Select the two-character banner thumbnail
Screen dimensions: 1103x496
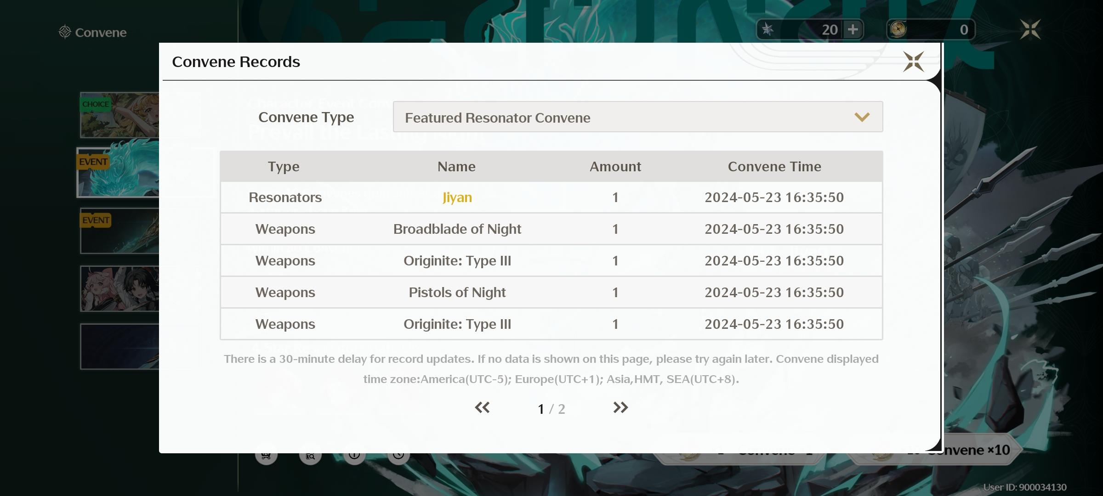[x=119, y=289]
